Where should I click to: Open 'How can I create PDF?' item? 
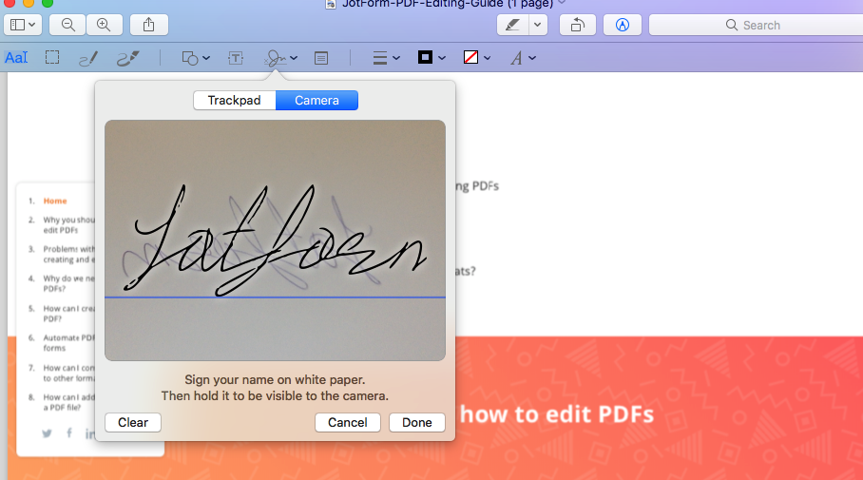(x=68, y=314)
